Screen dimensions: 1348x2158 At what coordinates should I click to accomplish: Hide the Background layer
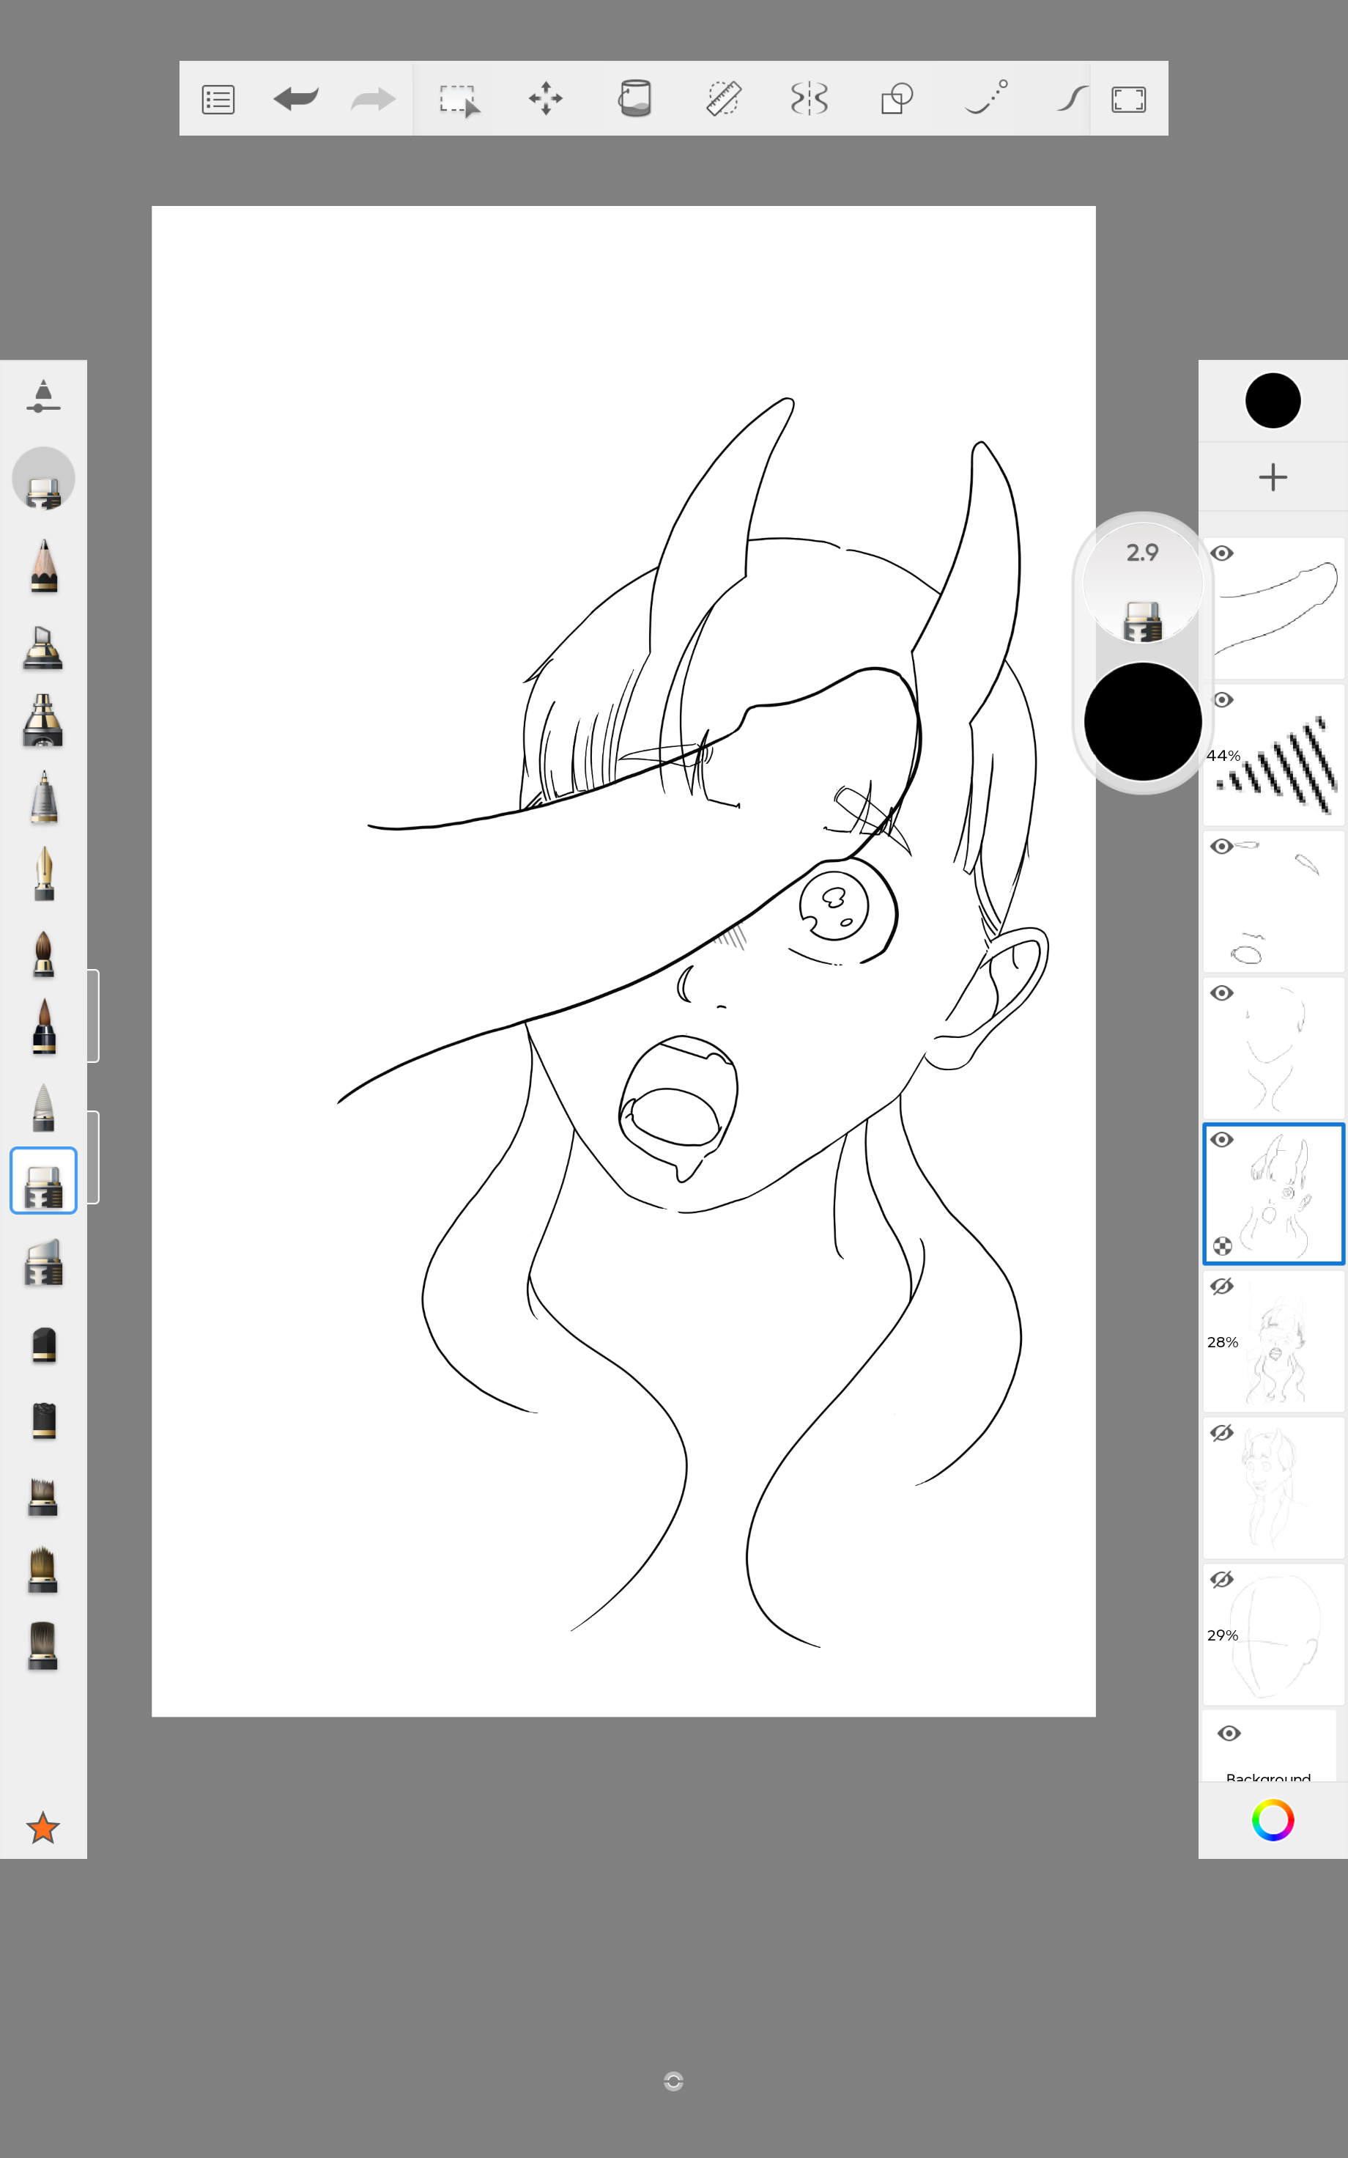coord(1229,1733)
